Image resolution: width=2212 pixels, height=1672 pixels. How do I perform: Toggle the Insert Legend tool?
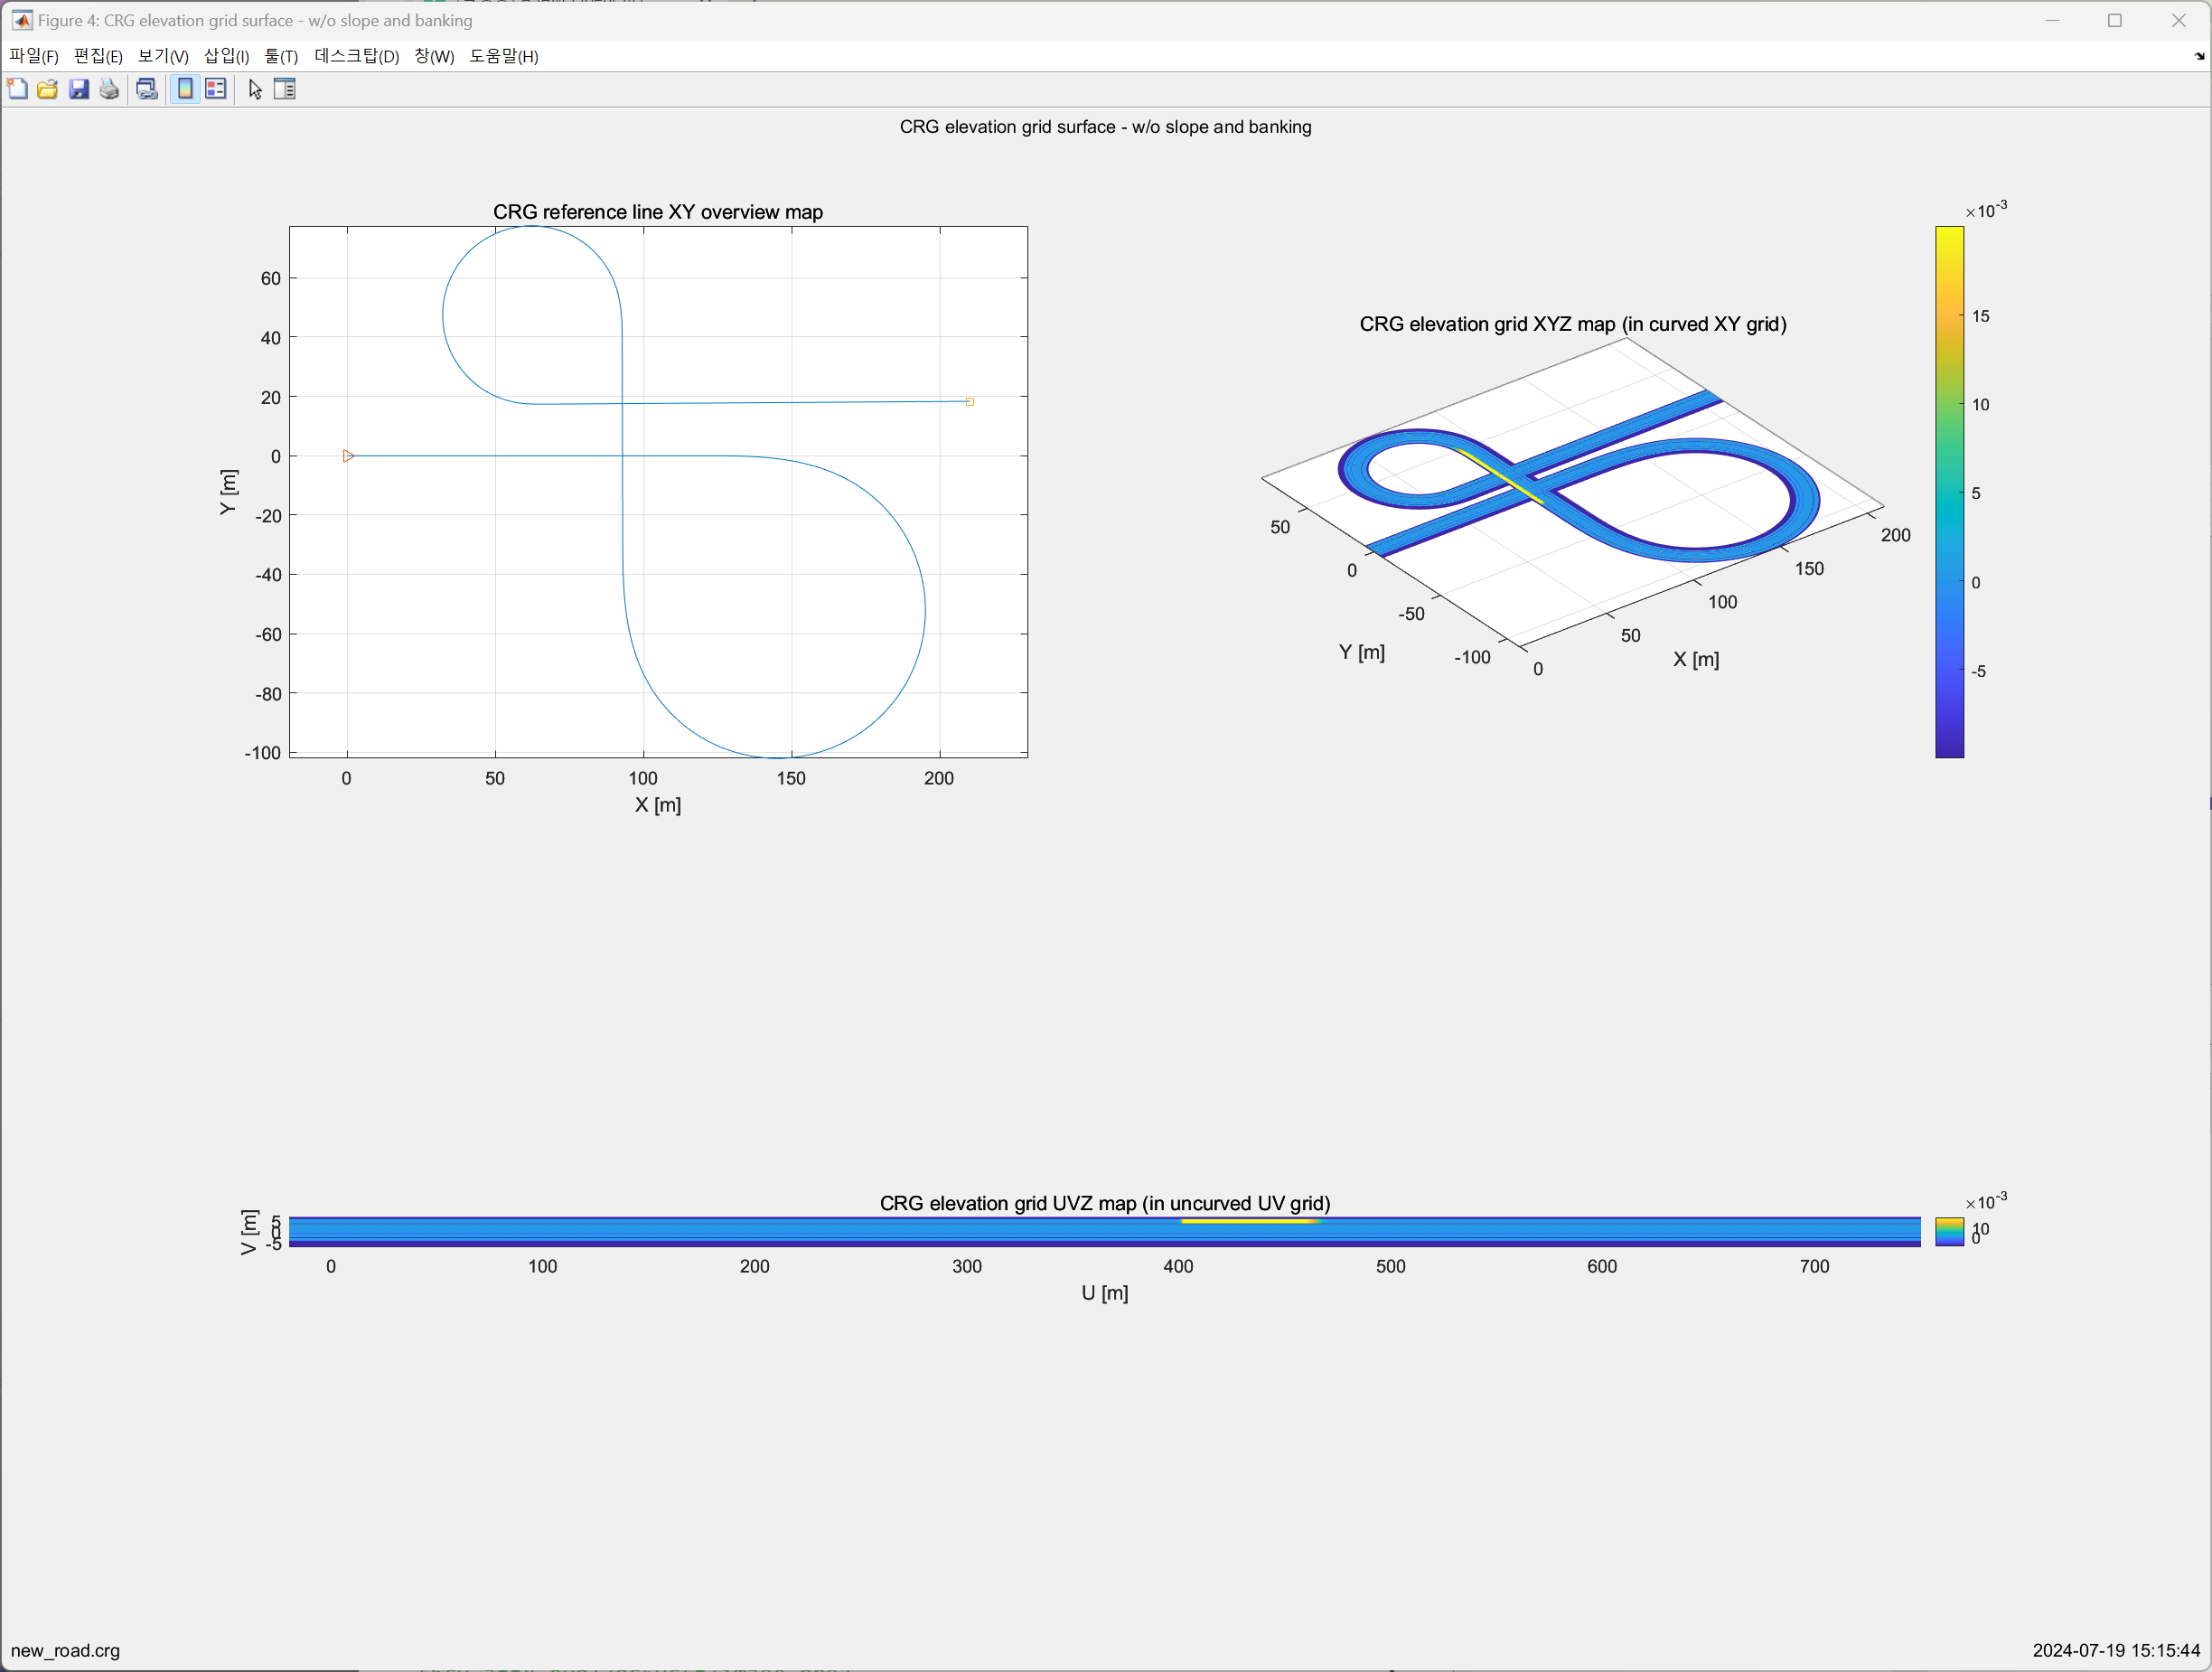point(215,89)
